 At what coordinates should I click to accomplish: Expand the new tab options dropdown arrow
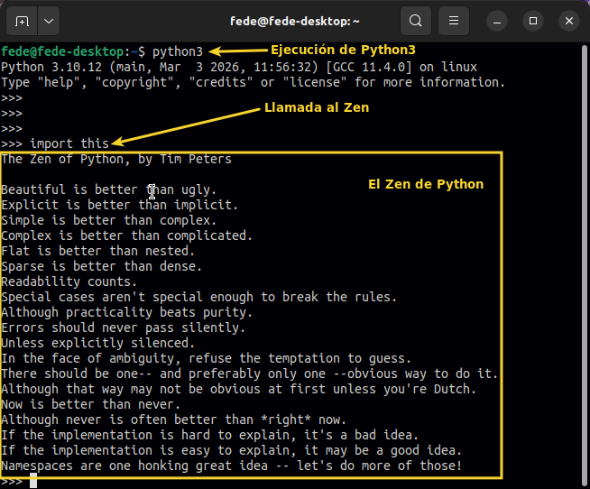[x=49, y=21]
